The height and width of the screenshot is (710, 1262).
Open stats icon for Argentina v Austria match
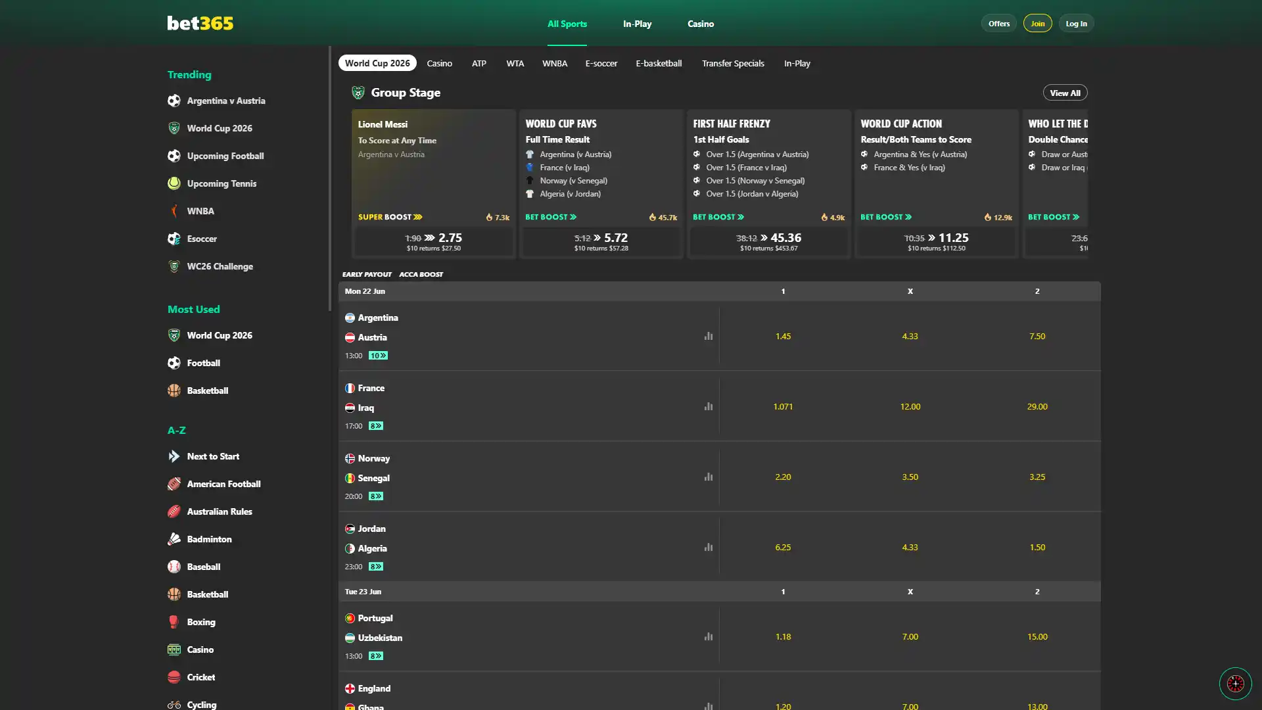pyautogui.click(x=708, y=336)
